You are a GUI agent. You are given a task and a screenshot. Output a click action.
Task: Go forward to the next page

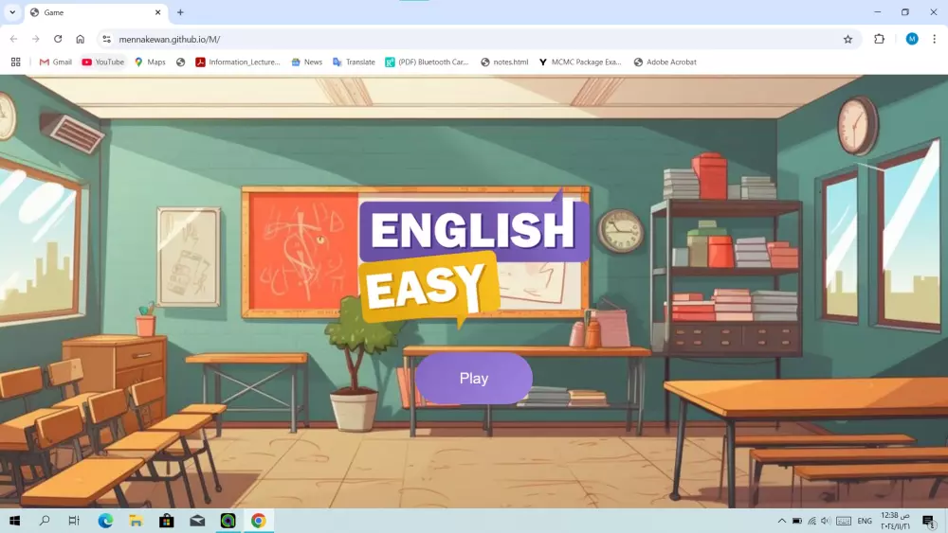(x=36, y=39)
